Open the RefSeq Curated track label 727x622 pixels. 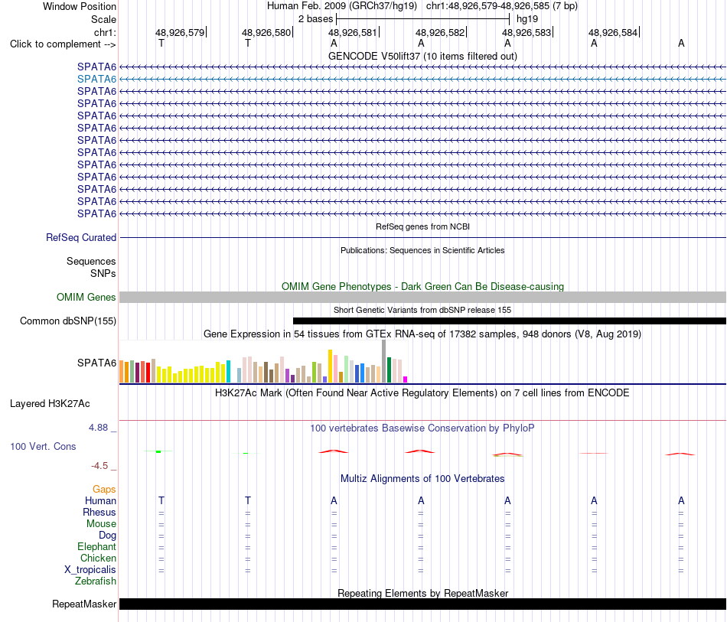point(80,237)
